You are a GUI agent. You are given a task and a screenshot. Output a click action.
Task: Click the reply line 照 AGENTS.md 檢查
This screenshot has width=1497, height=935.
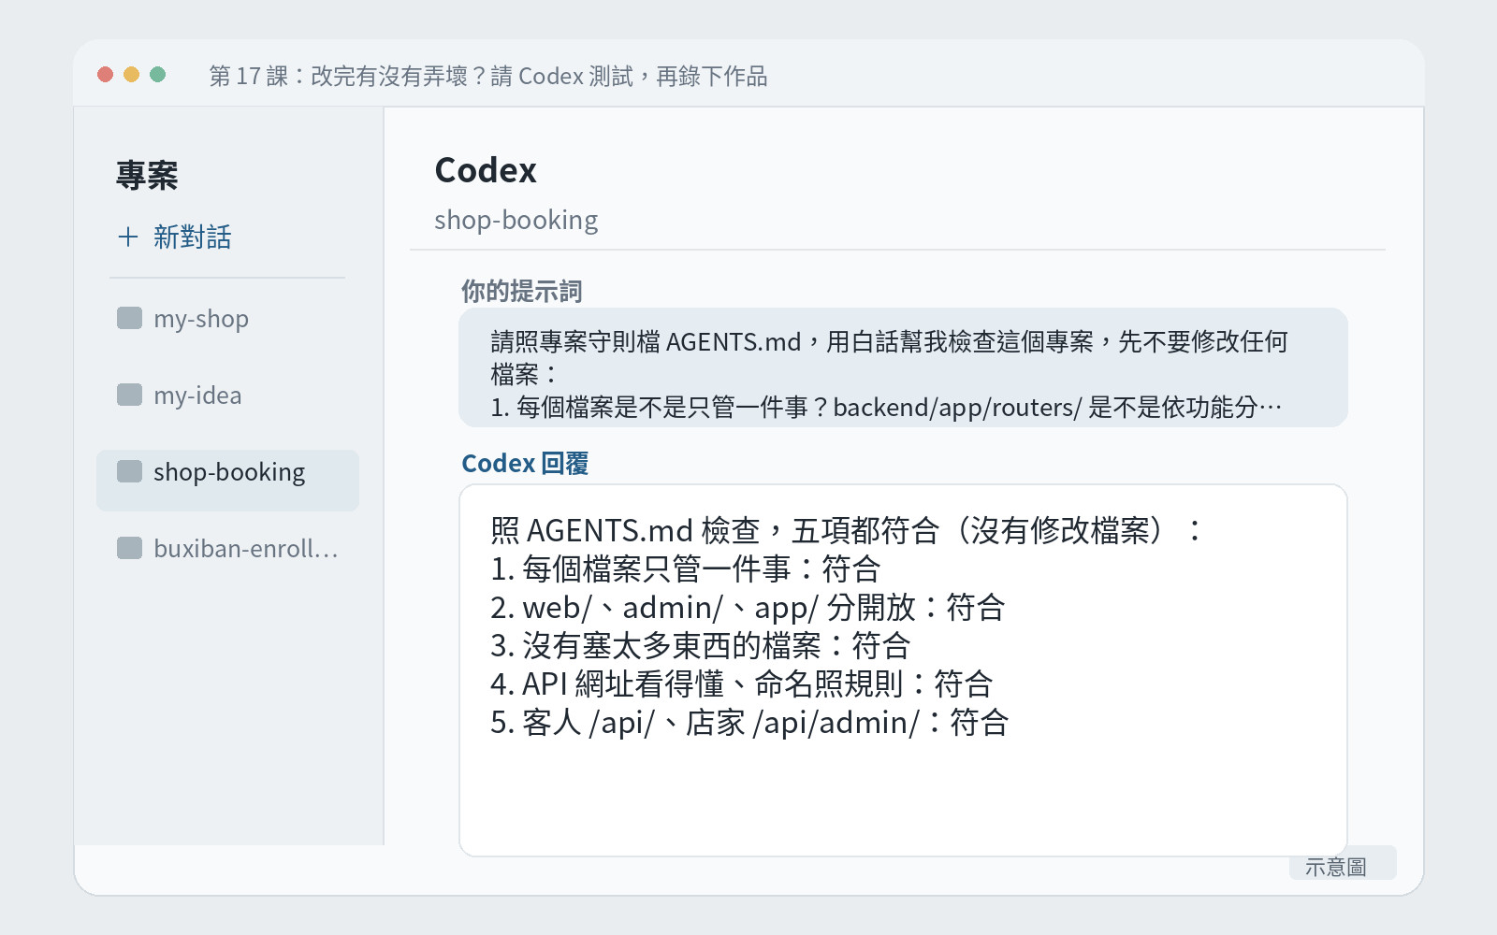[x=846, y=531]
